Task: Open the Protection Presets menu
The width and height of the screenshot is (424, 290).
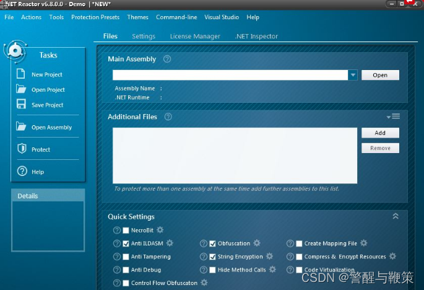Action: tap(95, 17)
